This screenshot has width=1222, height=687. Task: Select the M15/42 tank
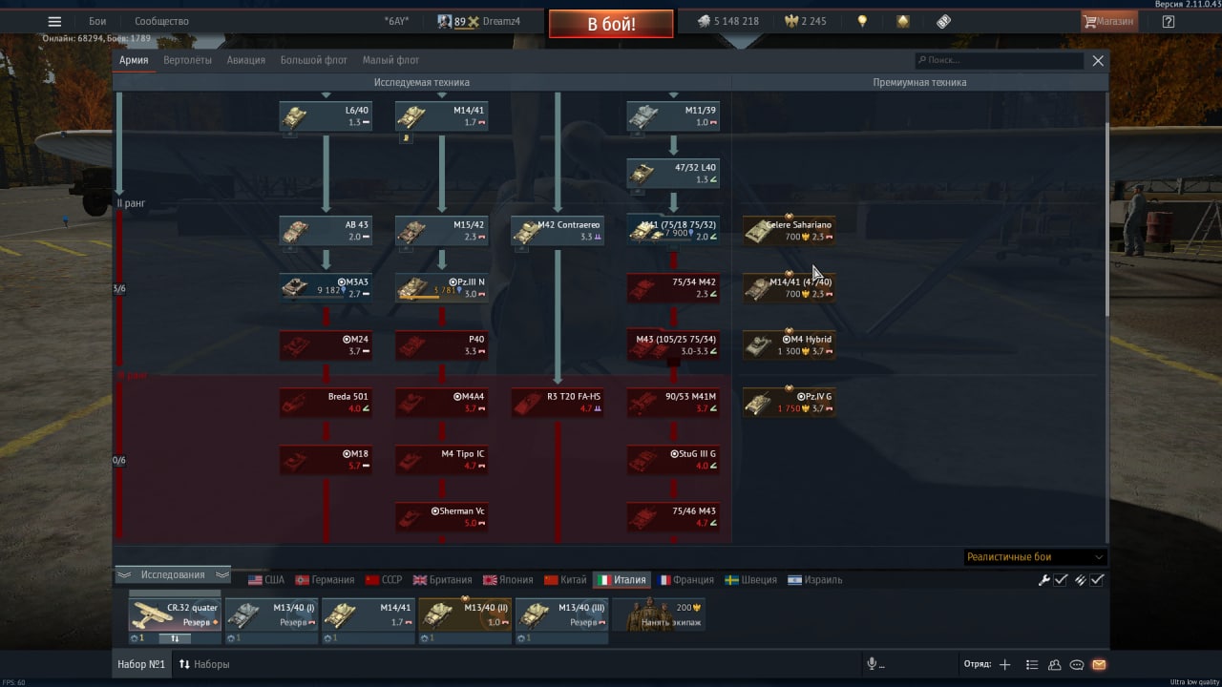(442, 231)
